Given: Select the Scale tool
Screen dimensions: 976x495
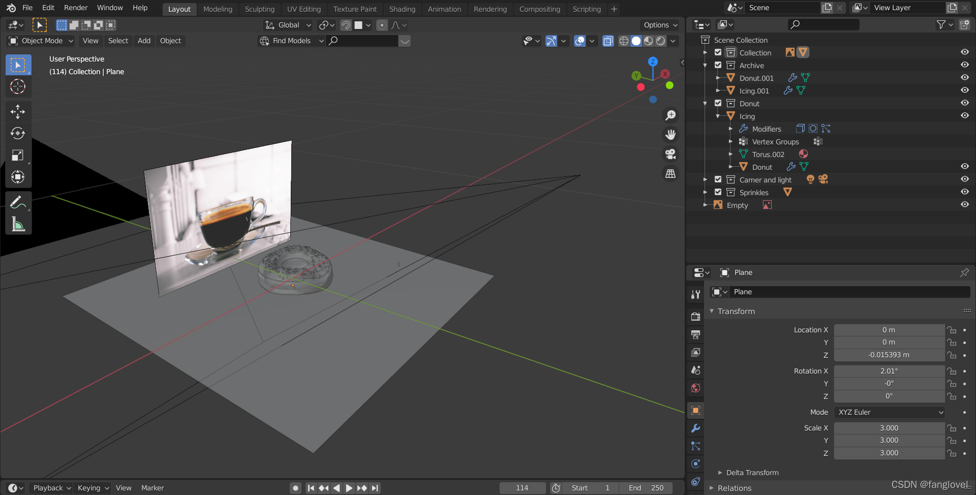Looking at the screenshot, I should [18, 156].
